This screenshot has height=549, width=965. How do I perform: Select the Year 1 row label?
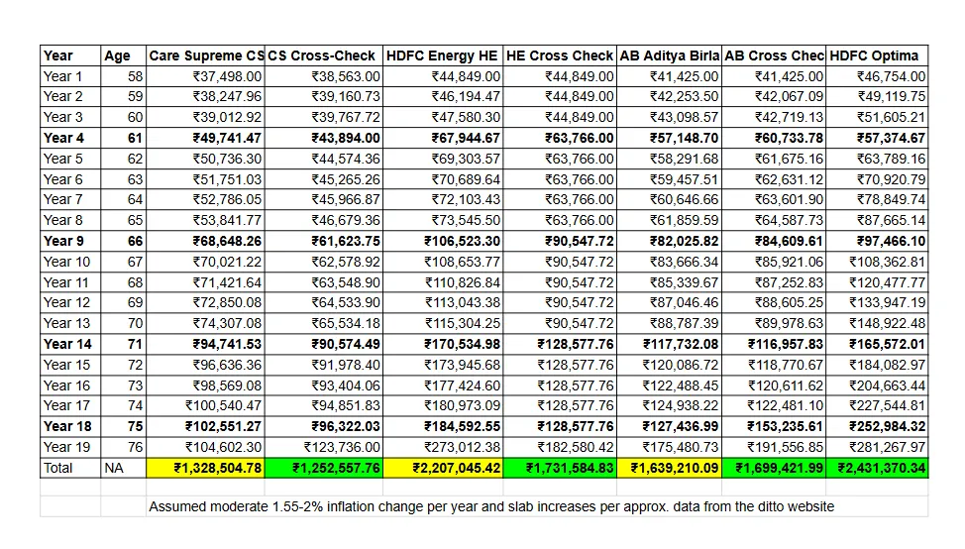pos(70,76)
